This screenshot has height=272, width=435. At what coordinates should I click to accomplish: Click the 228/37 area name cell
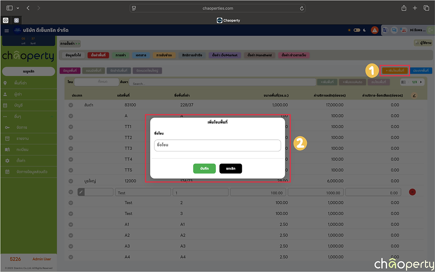pyautogui.click(x=187, y=105)
